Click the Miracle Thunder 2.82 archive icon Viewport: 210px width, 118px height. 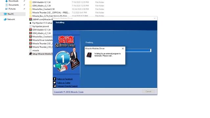pyautogui.click(x=31, y=44)
